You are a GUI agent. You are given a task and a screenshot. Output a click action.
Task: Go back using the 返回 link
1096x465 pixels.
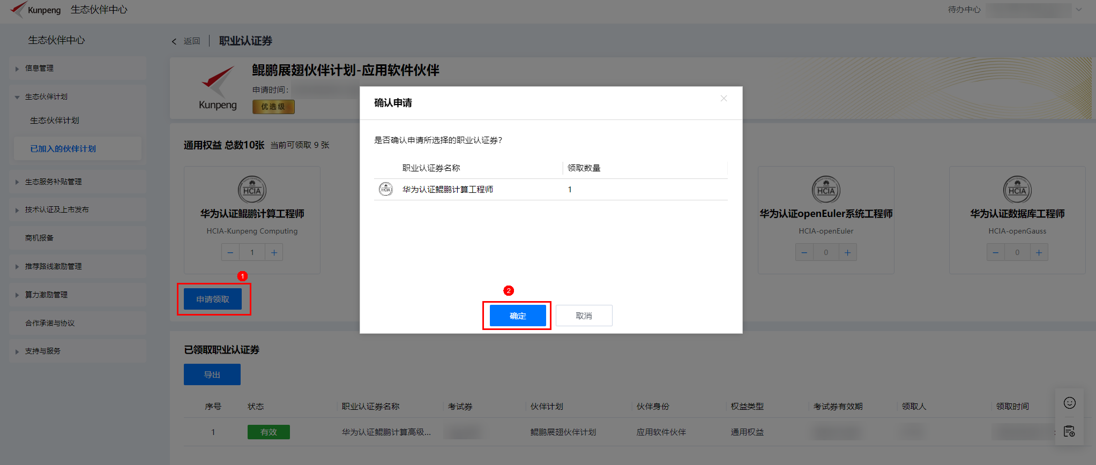(192, 41)
